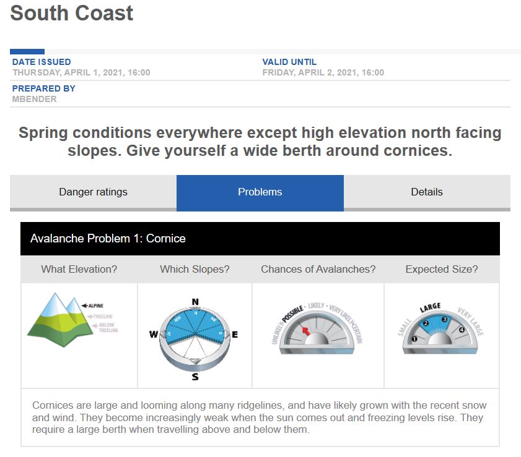Click the compass rose showing affected slopes
The width and height of the screenshot is (521, 457).
tap(194, 332)
